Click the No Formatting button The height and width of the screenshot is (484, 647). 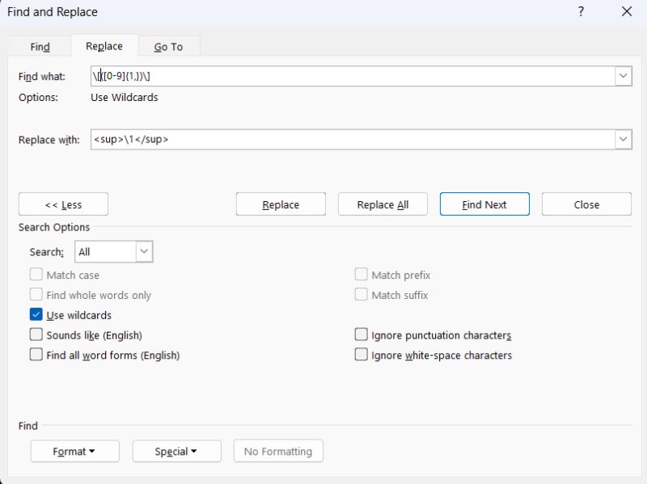[x=278, y=451]
